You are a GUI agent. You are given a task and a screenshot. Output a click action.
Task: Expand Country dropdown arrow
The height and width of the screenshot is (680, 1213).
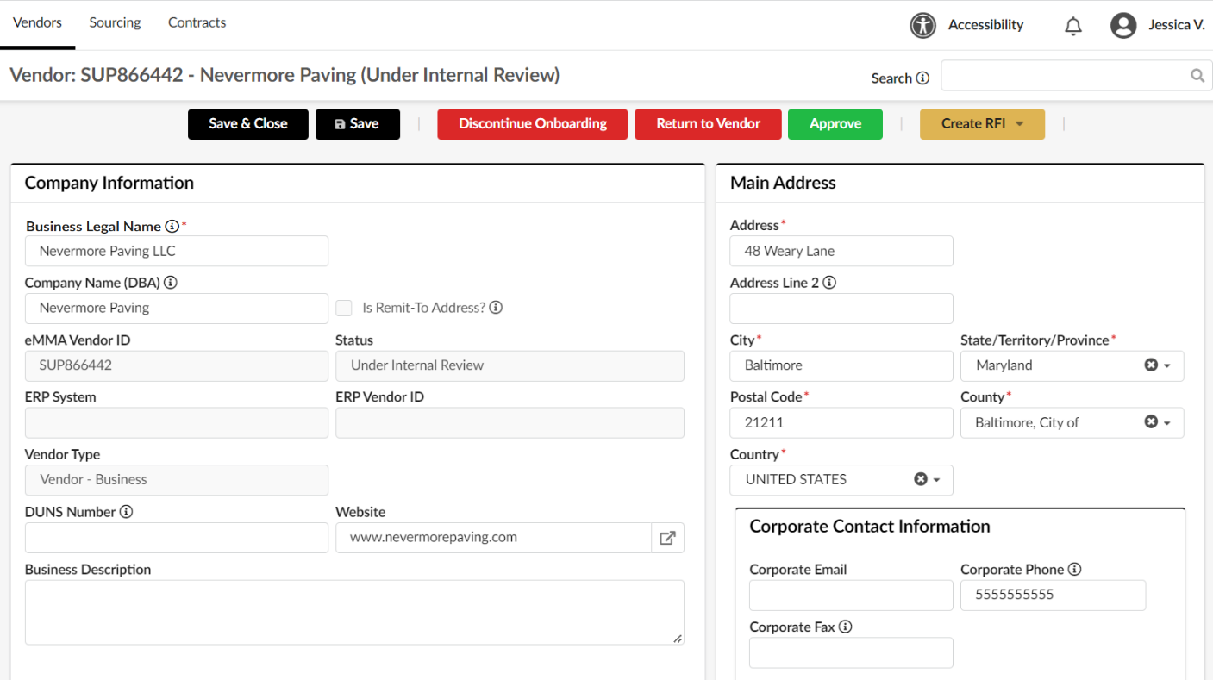937,480
